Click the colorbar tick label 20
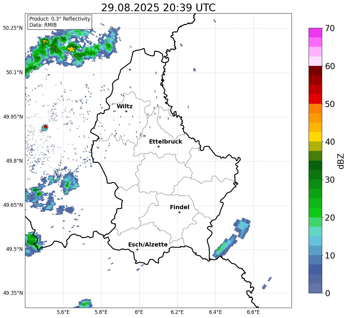The height and width of the screenshot is (318, 348). [330, 217]
